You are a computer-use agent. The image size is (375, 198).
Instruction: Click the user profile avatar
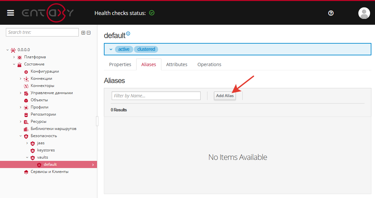tap(364, 13)
